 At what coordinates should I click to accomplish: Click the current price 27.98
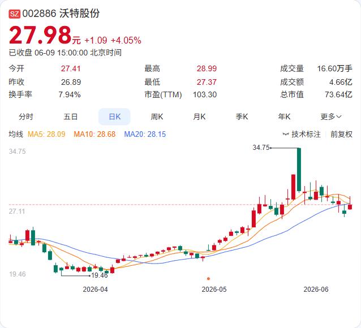(x=40, y=35)
